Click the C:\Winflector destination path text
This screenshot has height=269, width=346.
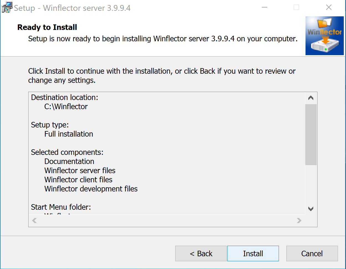[66, 107]
